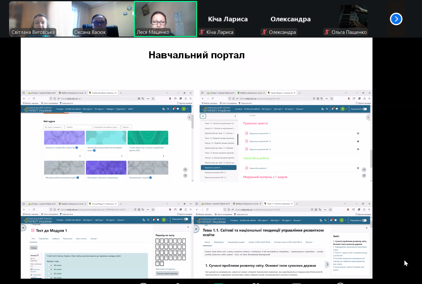Open three-dot menu on Історія педагогіки та освіти card

coord(164,156)
